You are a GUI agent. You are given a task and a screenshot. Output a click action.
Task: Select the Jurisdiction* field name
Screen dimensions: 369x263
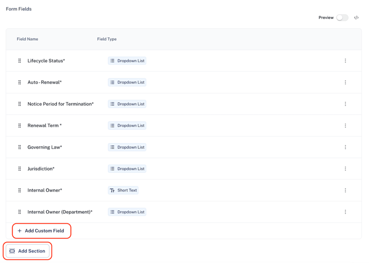coord(41,169)
